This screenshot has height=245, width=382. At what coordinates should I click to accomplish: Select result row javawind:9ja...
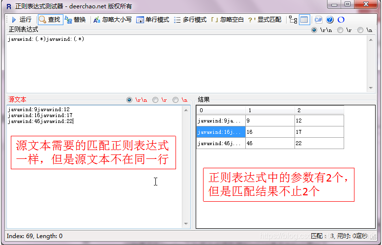pyautogui.click(x=221, y=121)
